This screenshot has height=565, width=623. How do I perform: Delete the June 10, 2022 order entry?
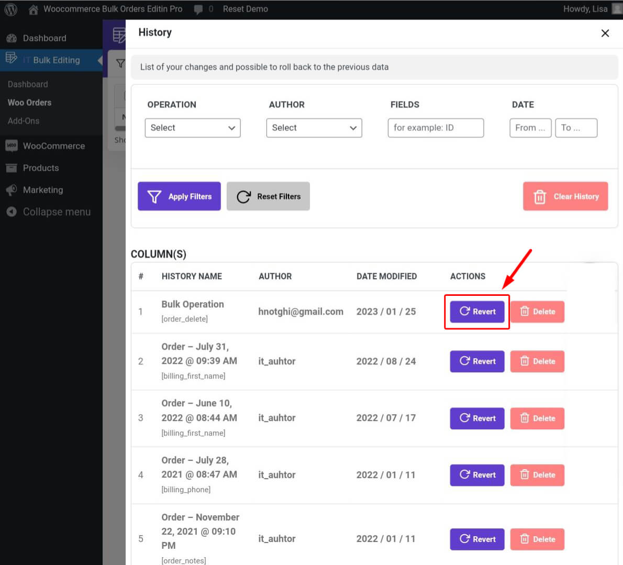pos(537,418)
